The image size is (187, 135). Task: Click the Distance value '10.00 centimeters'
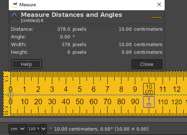pos(141,29)
